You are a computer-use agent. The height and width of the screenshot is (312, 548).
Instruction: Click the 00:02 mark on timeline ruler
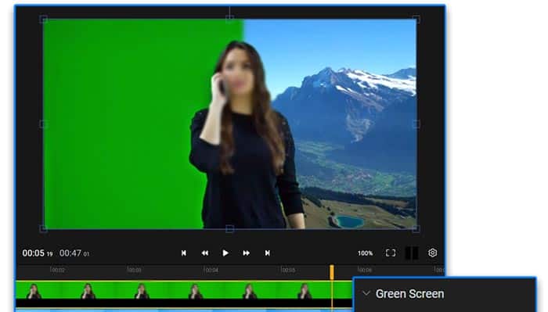pos(57,270)
